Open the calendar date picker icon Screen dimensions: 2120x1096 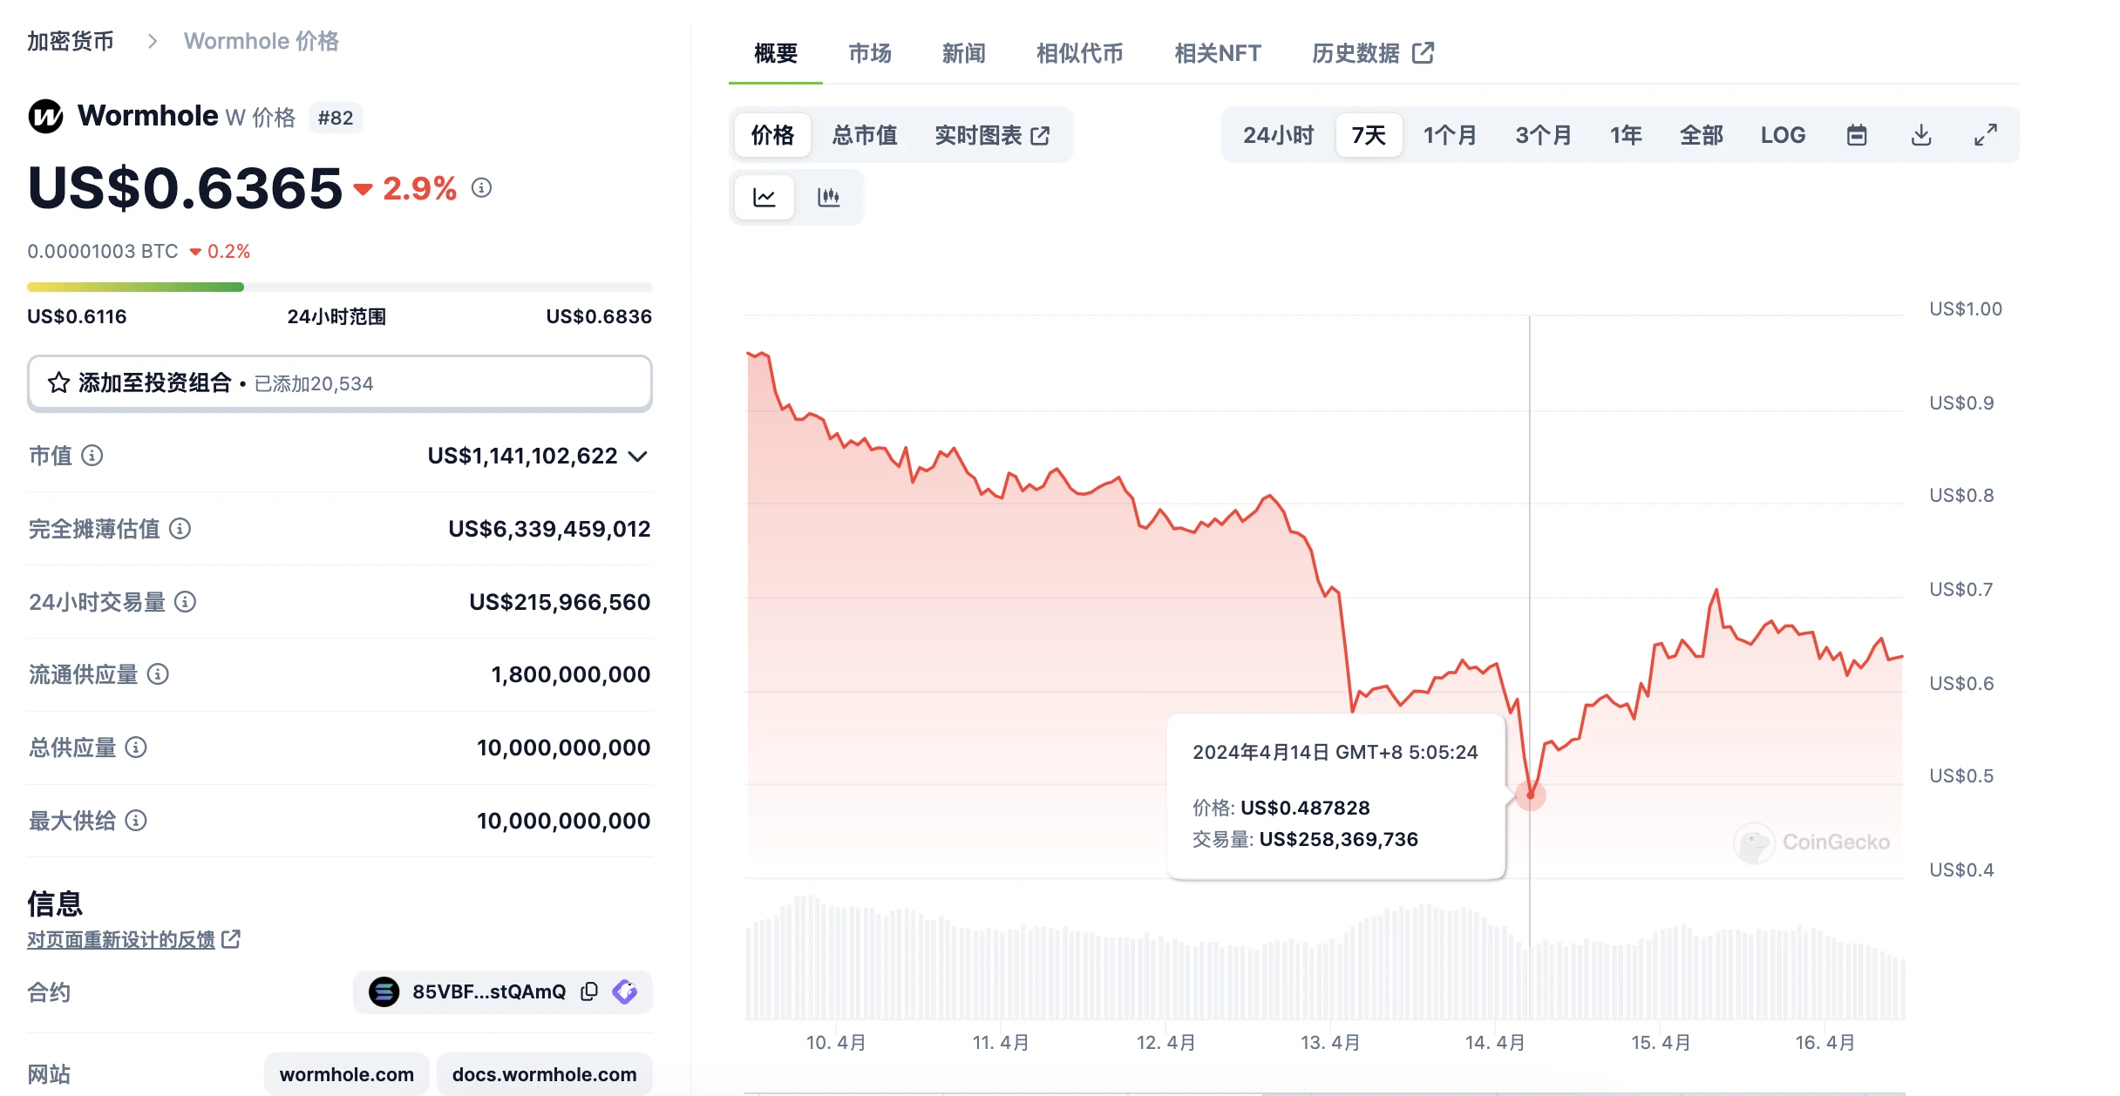point(1857,134)
